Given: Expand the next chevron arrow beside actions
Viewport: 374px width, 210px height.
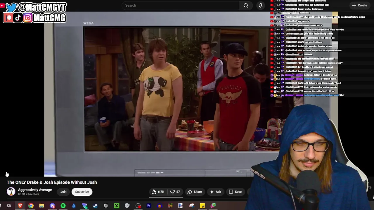Looking at the screenshot, I should tap(370, 188).
